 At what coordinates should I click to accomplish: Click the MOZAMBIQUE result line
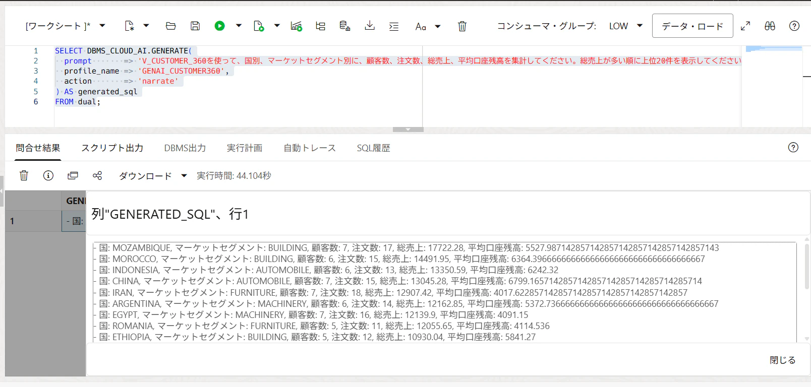(x=405, y=248)
